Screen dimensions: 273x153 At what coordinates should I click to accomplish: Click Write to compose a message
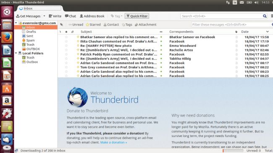tap(55, 16)
